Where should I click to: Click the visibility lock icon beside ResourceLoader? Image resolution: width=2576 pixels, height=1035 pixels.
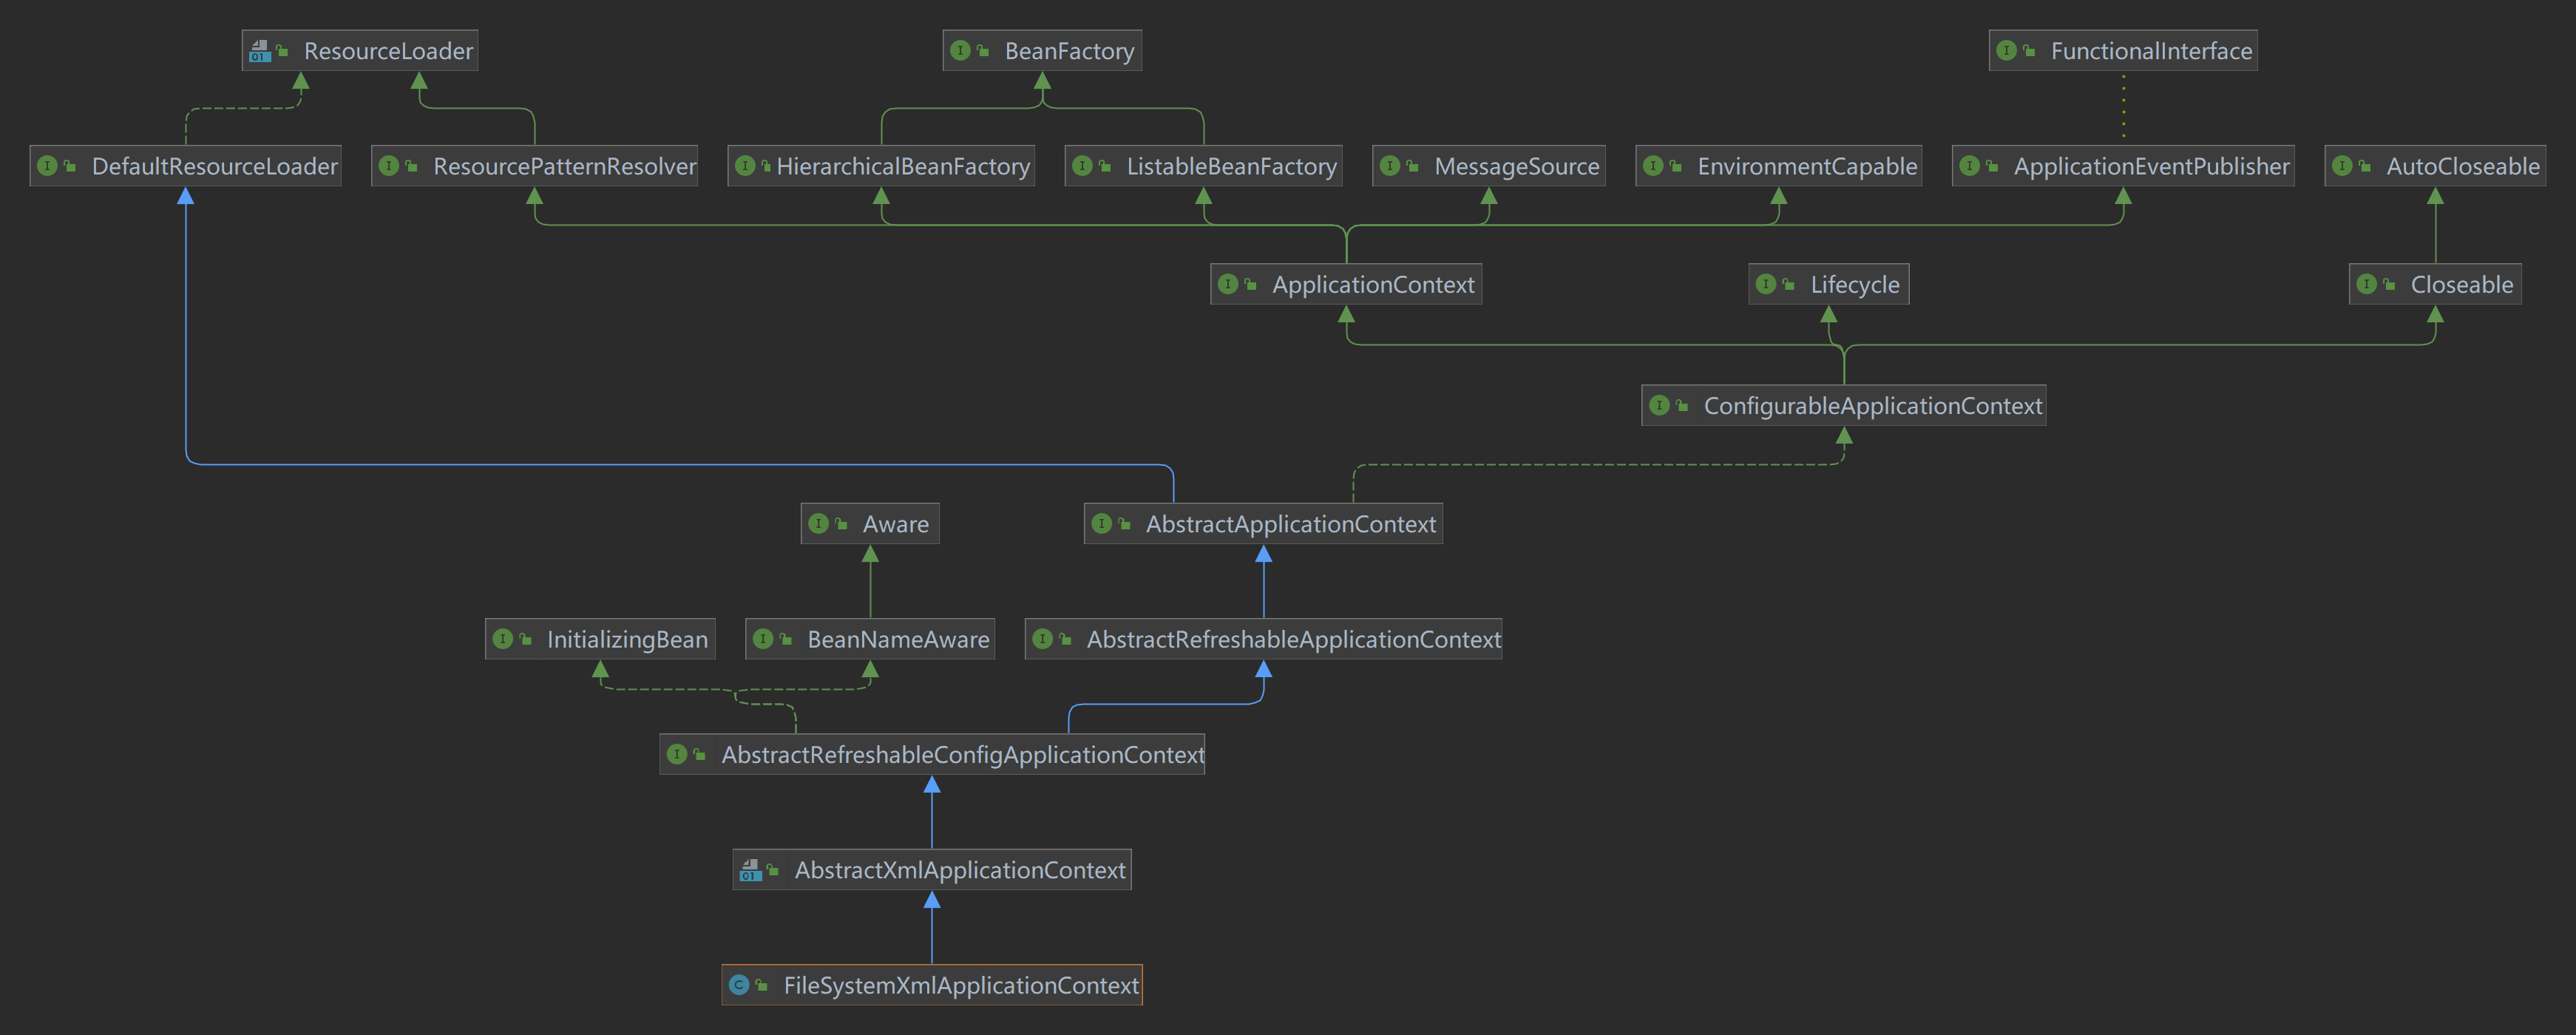(x=283, y=50)
